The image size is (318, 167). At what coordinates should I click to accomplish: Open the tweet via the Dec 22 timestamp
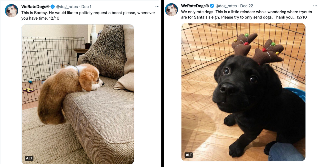(247, 6)
